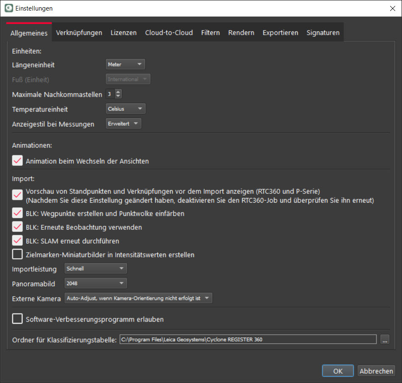Viewport: 402px width, 383px height.
Task: Open the Externe Kamera dropdown
Action: (x=138, y=298)
